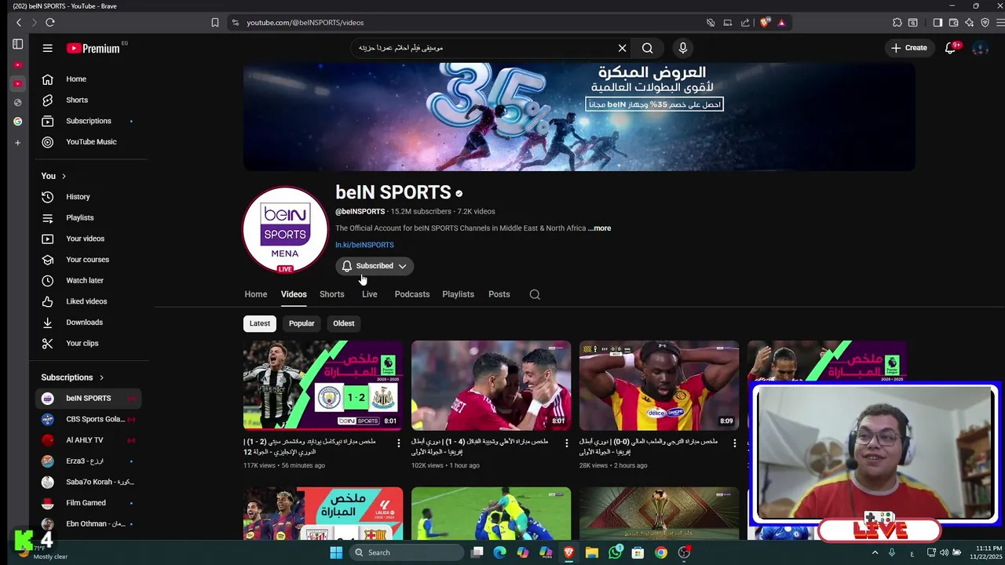Screen dimensions: 1005x565
Task: Go back with the browser back arrow
Action: point(19,23)
